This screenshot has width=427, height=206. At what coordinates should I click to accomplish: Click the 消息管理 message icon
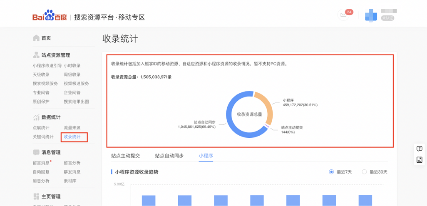[x=36, y=152]
